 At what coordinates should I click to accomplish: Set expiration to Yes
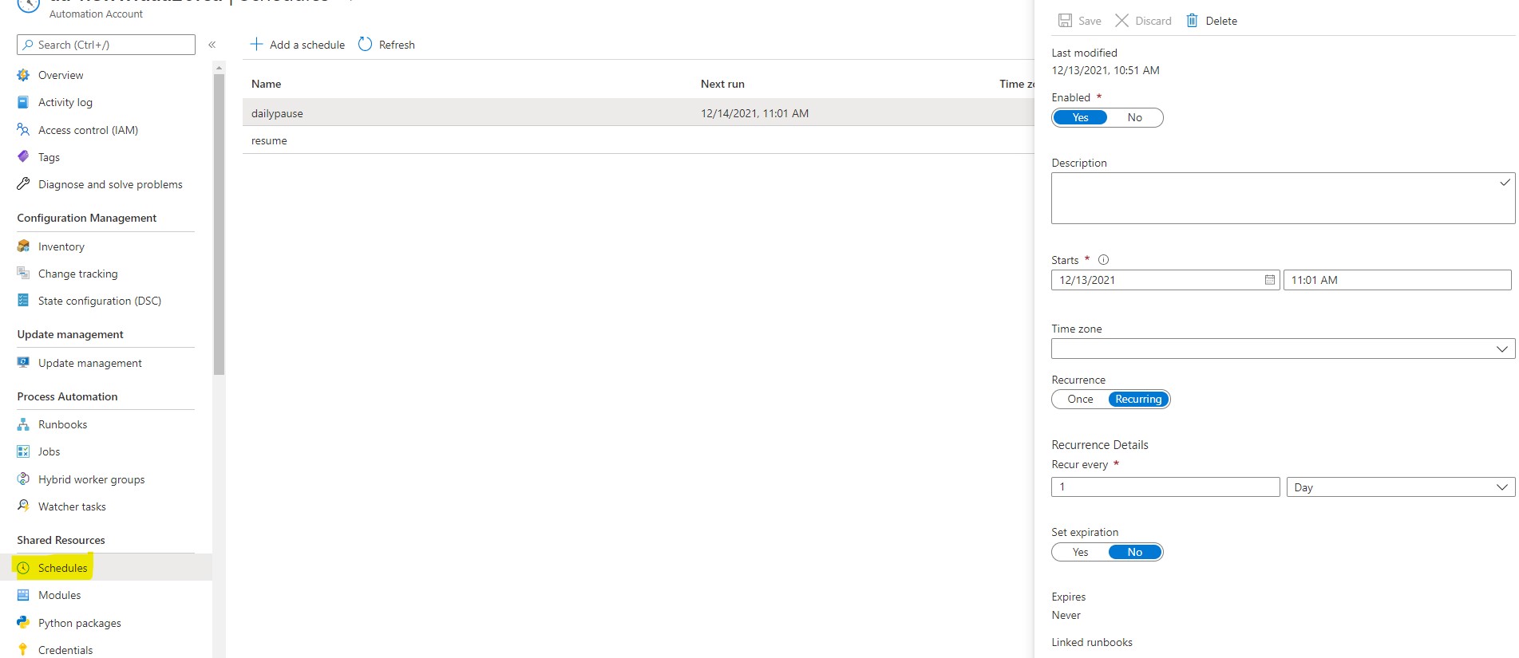point(1080,552)
